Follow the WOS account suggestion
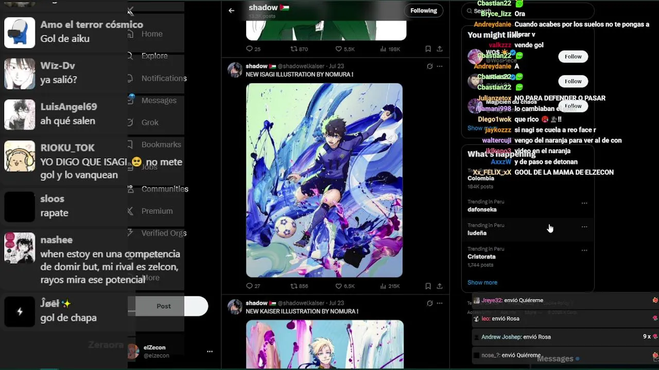 click(573, 57)
